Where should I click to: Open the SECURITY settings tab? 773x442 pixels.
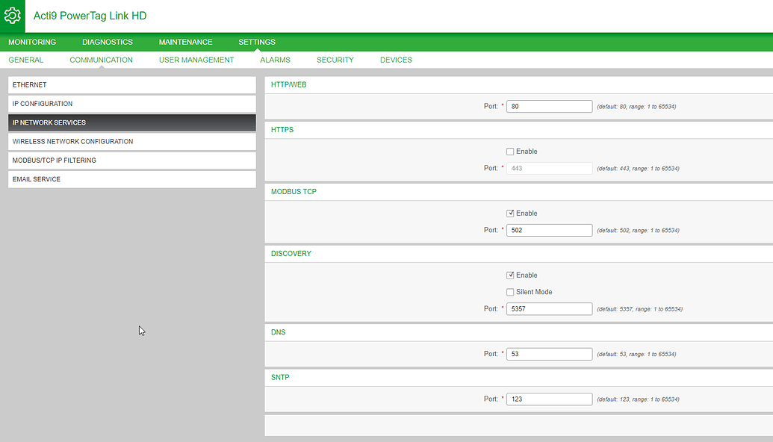click(x=335, y=59)
